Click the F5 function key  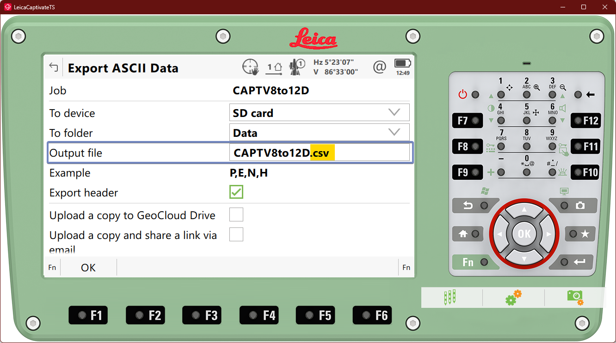tap(315, 315)
